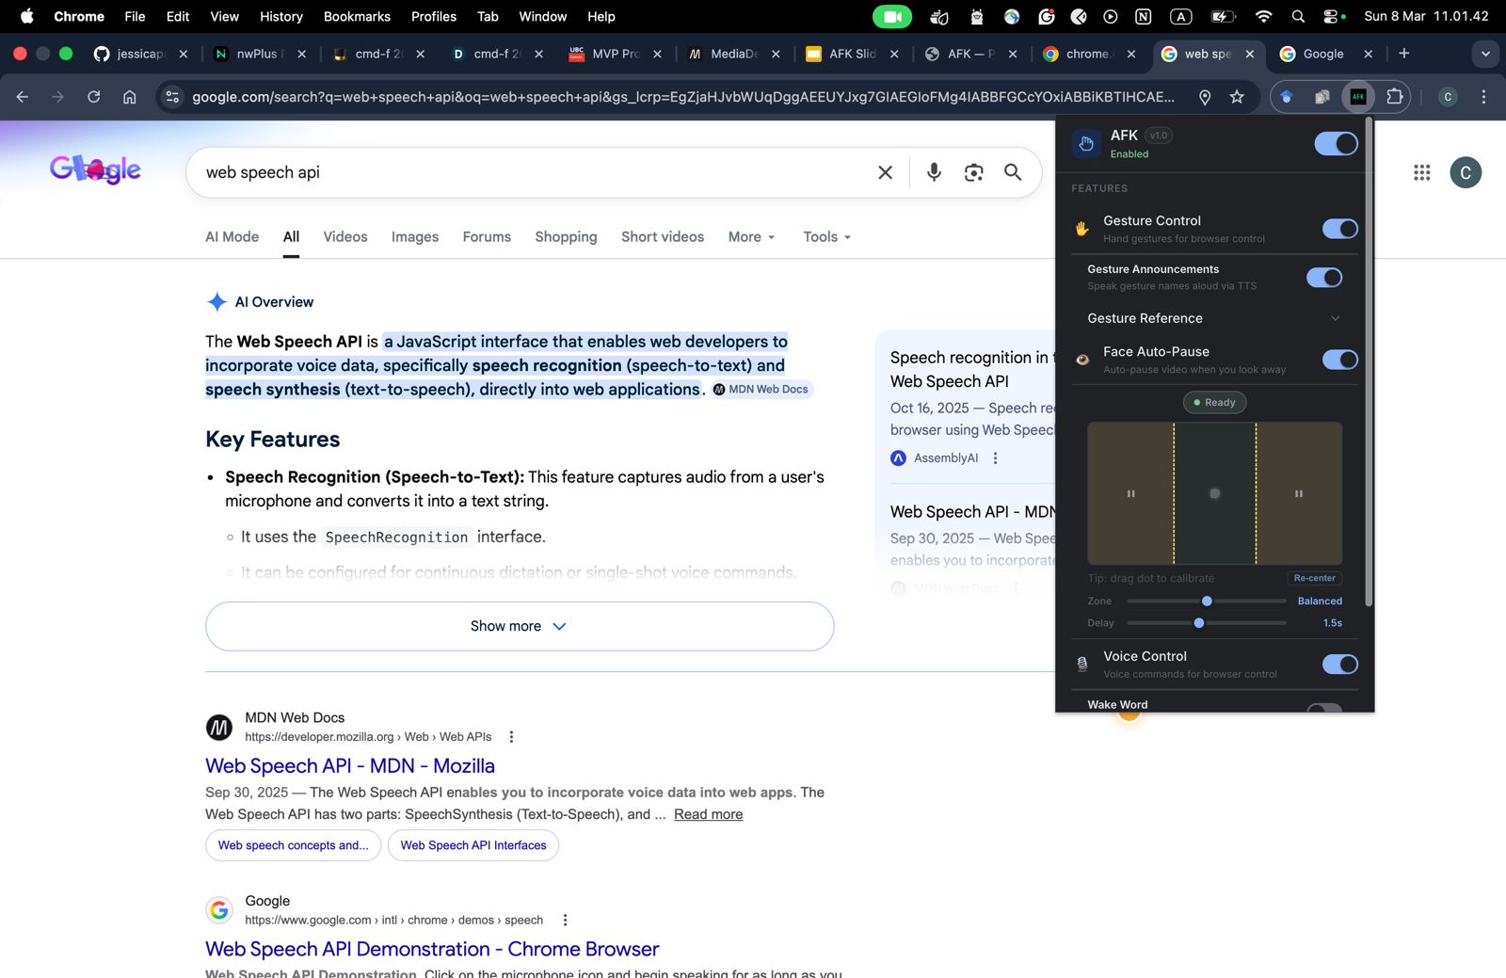The width and height of the screenshot is (1506, 978).
Task: Click the calibration dot in face tracker preview
Action: 1214,493
